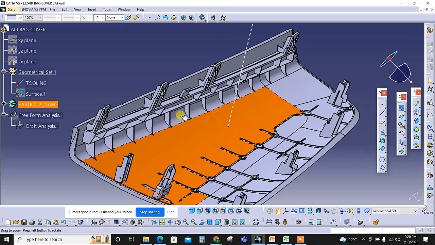This screenshot has height=245, width=435.
Task: Collapse the Geometrical Set.1 tree node
Action: coord(3,72)
